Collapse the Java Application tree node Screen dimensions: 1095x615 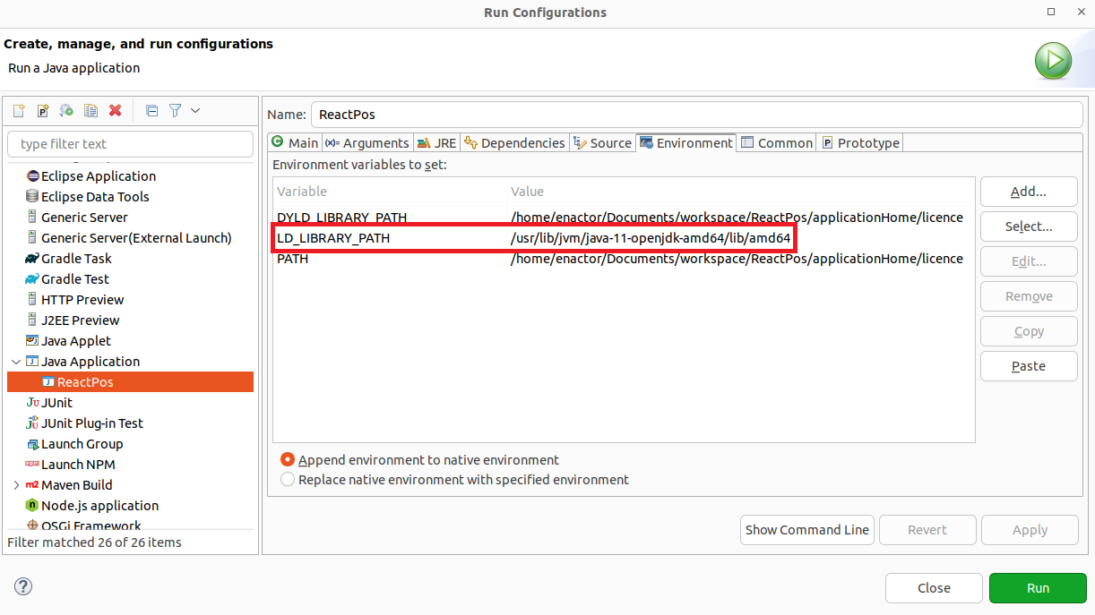click(x=16, y=362)
